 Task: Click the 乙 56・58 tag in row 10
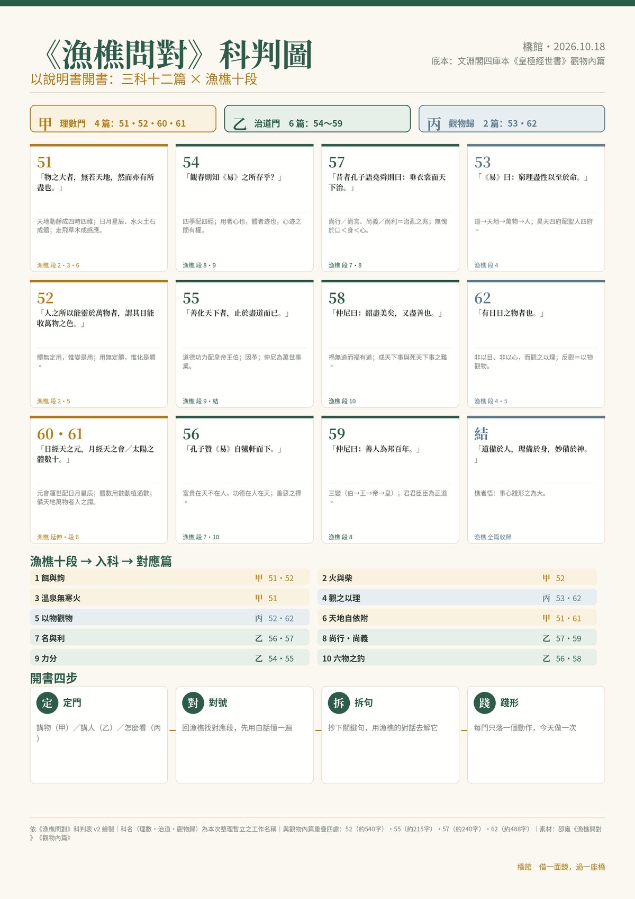point(561,658)
